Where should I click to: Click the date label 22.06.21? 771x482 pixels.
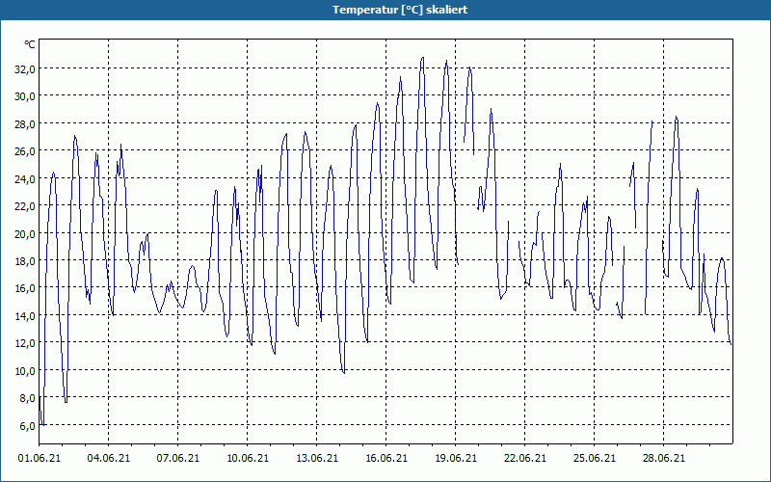pos(524,459)
